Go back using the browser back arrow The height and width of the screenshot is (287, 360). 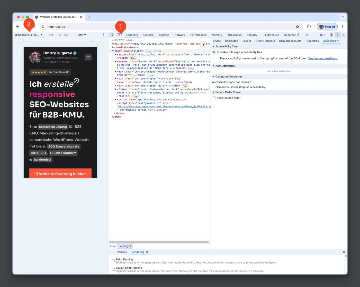17,27
